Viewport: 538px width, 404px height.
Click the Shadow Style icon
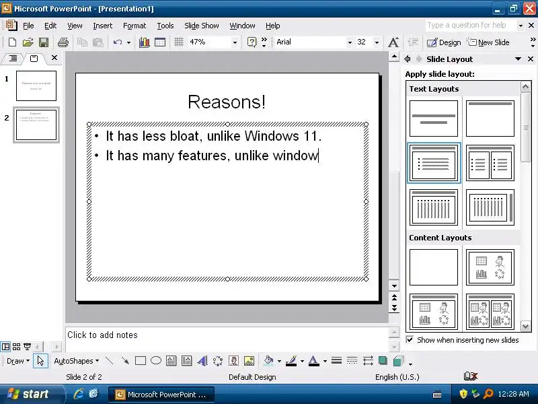coord(383,360)
